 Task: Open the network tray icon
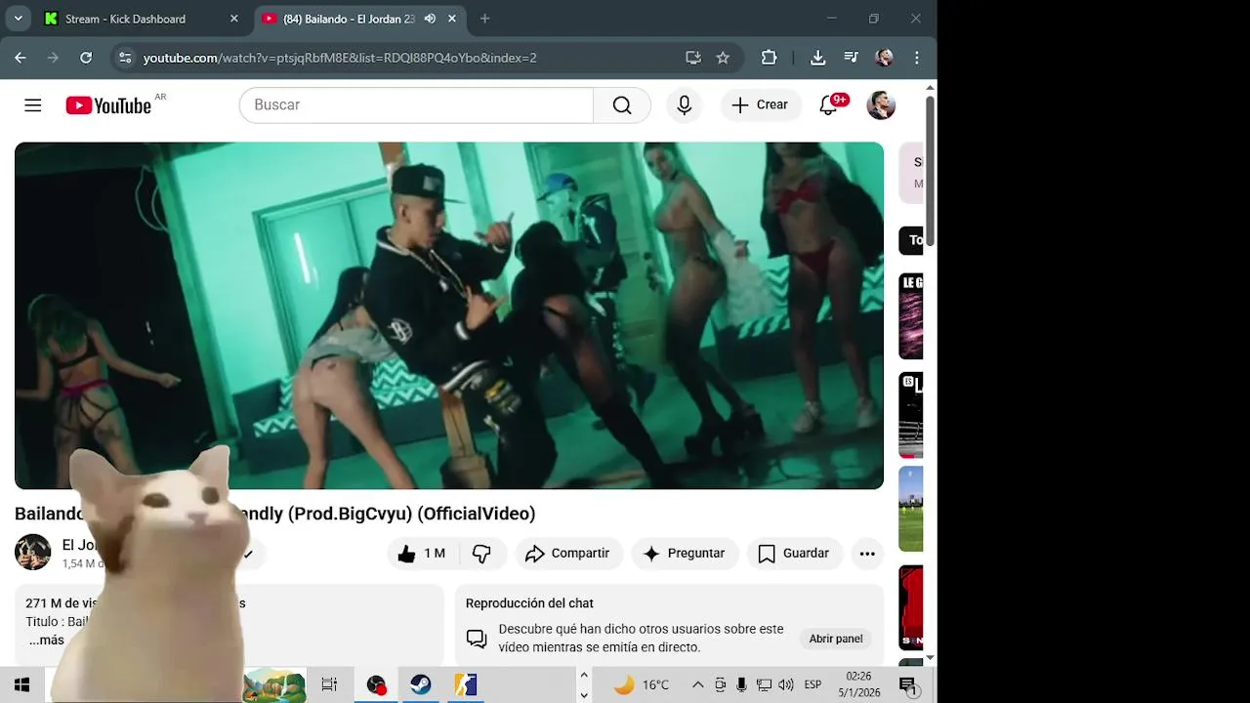[x=765, y=684]
